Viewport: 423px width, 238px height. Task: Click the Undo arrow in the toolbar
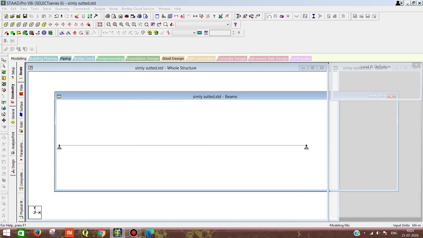[57, 16]
